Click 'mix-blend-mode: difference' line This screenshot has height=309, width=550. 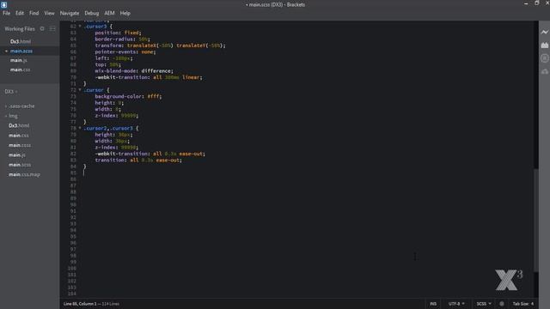(134, 70)
